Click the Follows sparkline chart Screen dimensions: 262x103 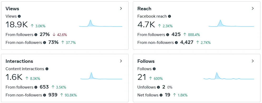click(229, 76)
